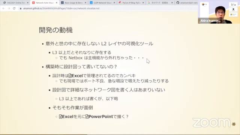Click the bold word Excel in 設計時は line
The height and width of the screenshot is (135, 240).
tap(77, 76)
